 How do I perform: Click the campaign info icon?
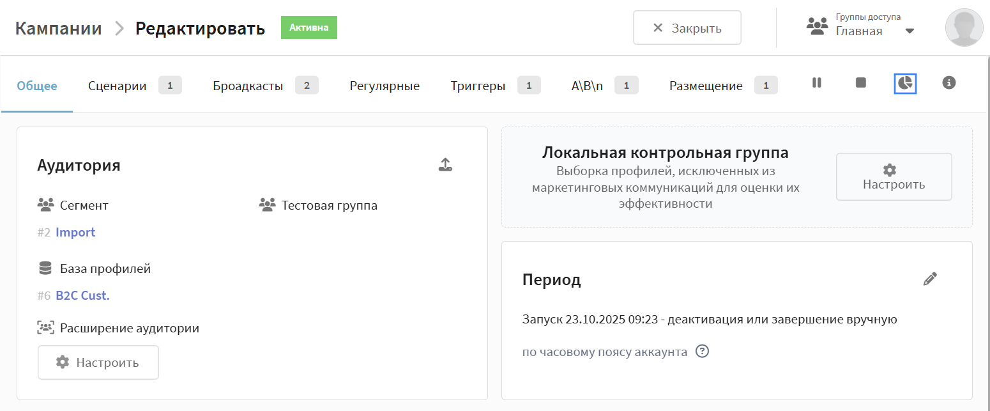click(949, 82)
